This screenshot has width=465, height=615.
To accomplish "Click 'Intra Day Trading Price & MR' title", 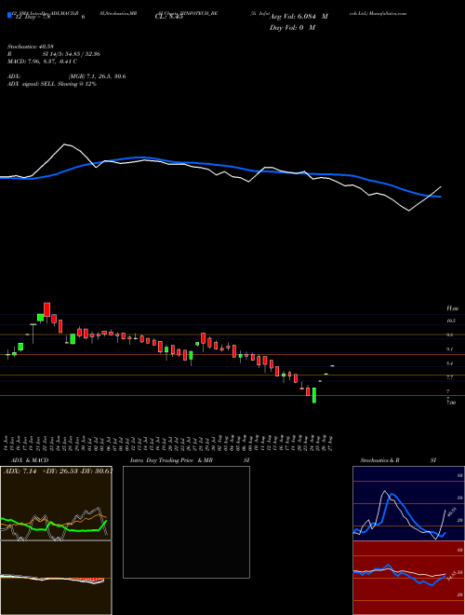I will (171, 460).
